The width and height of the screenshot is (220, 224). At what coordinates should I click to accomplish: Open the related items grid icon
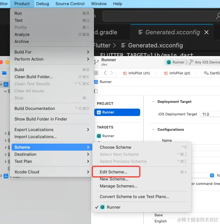coord(96,73)
